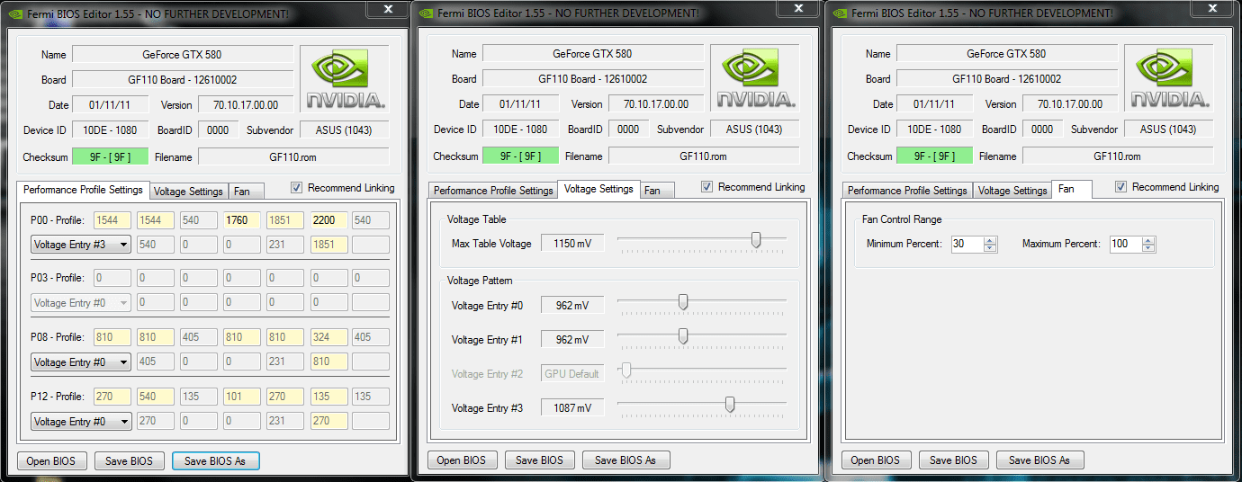Screen dimensions: 1242x482
Task: Decrease the fan Maximum Percent with down arrow
Action: (1147, 247)
